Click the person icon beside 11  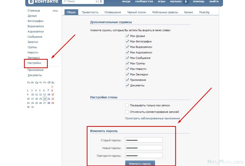pyautogui.click(x=101, y=1)
